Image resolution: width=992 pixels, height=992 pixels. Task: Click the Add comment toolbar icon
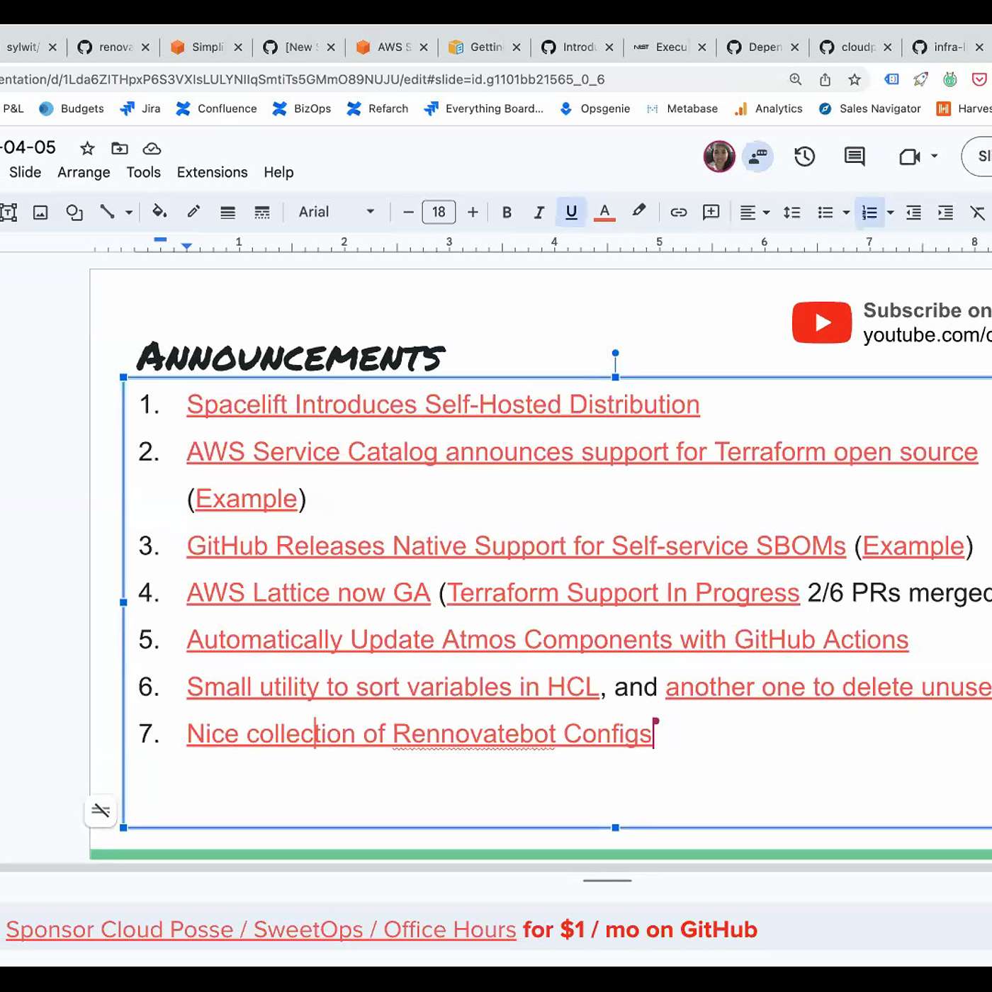[x=711, y=213]
